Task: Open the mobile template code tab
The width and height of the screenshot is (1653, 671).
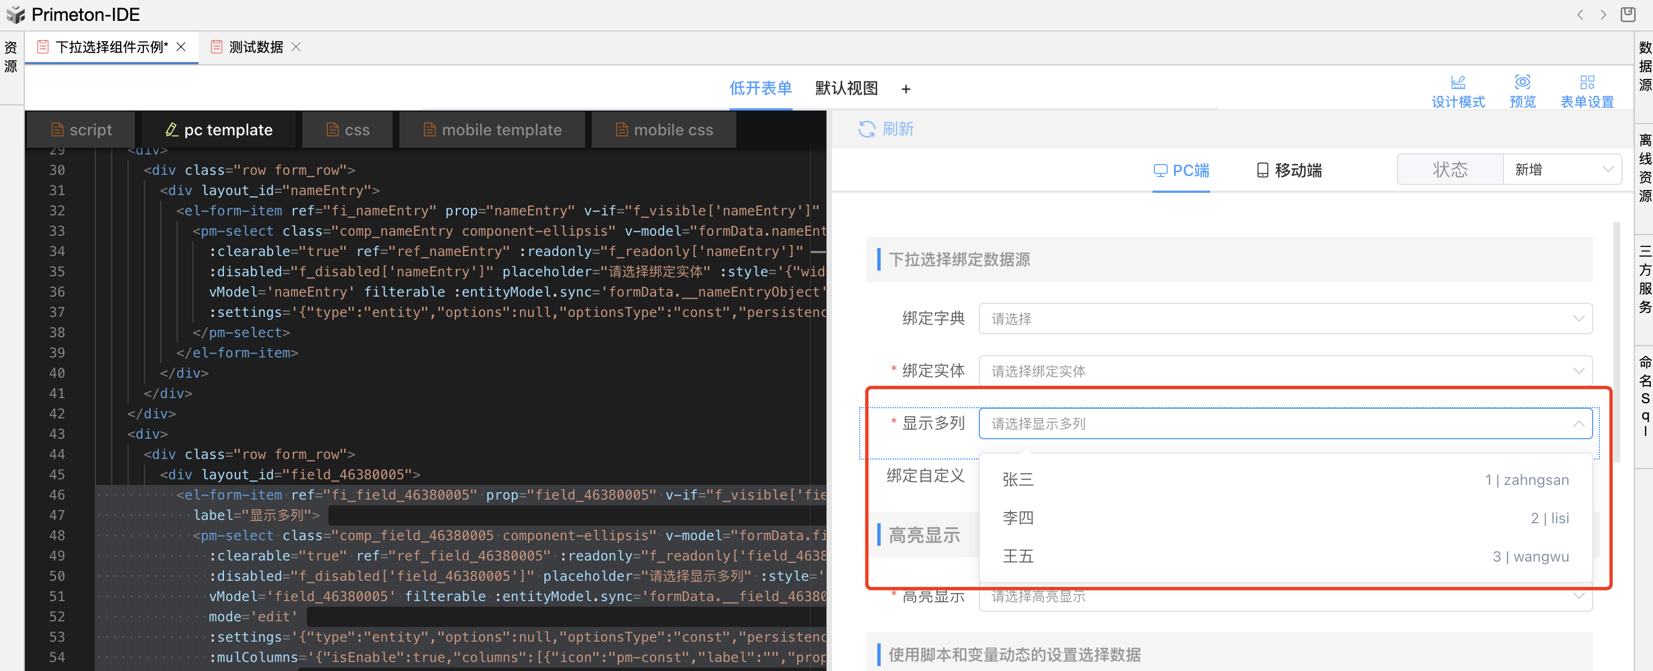Action: (x=492, y=130)
